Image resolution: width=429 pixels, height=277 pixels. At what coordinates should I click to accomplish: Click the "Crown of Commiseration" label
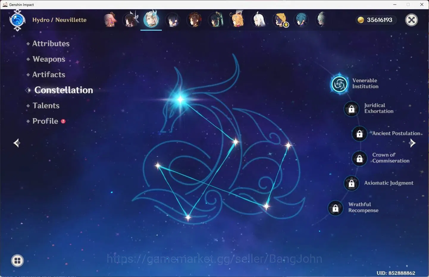point(391,158)
